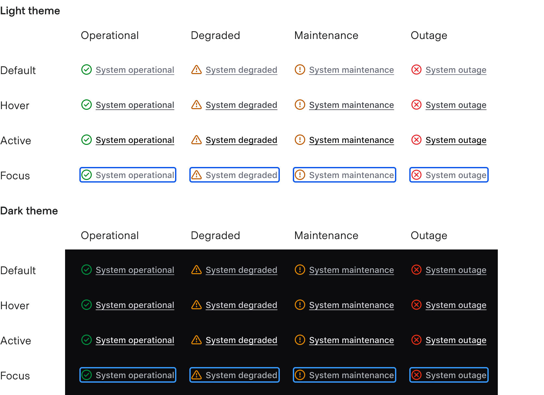
Task: Click the System maintenance link in the dark Hover row
Action: click(x=351, y=305)
